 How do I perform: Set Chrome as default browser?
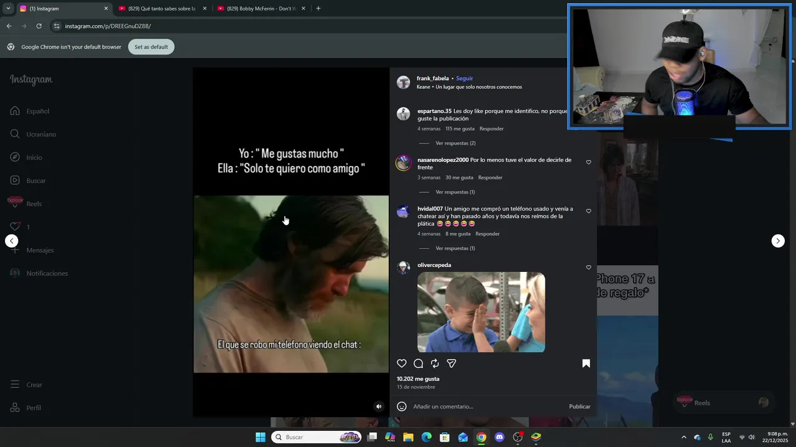pos(151,47)
